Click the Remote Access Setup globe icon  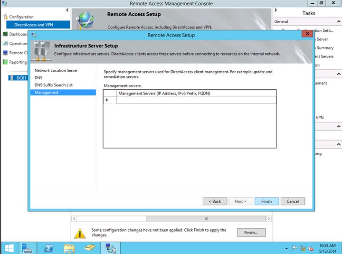point(85,20)
